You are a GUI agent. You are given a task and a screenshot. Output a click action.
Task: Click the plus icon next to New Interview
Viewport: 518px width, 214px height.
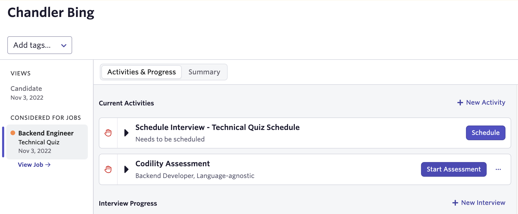pos(455,203)
